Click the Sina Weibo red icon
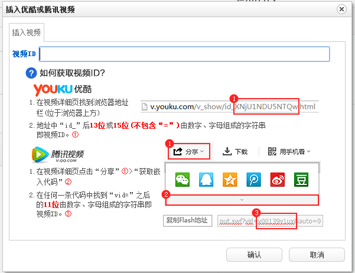 pyautogui.click(x=278, y=180)
